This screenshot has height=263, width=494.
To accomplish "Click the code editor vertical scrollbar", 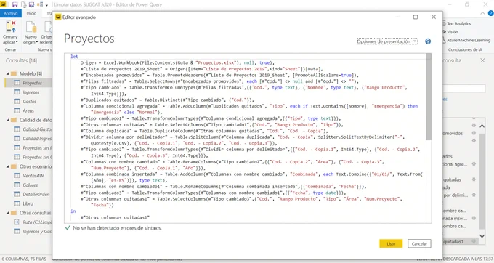I will pos(429,97).
